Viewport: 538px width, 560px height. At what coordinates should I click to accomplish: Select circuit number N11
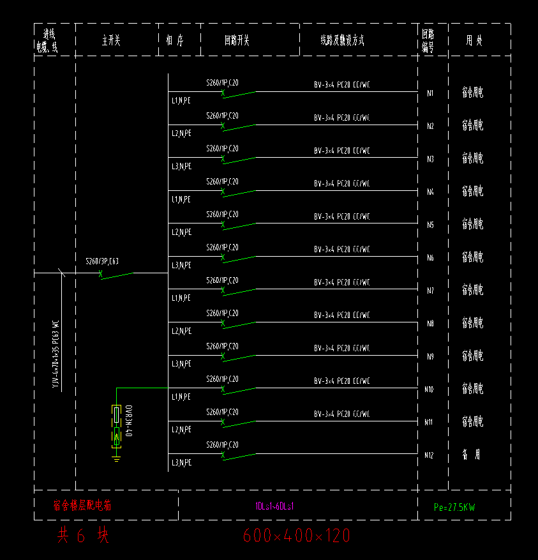(428, 422)
